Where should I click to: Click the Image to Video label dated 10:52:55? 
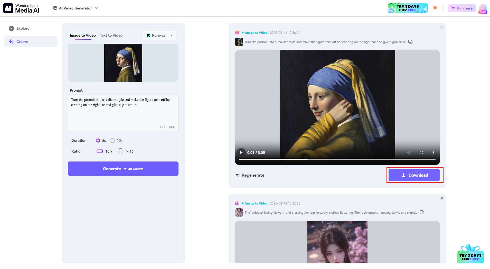256,203
